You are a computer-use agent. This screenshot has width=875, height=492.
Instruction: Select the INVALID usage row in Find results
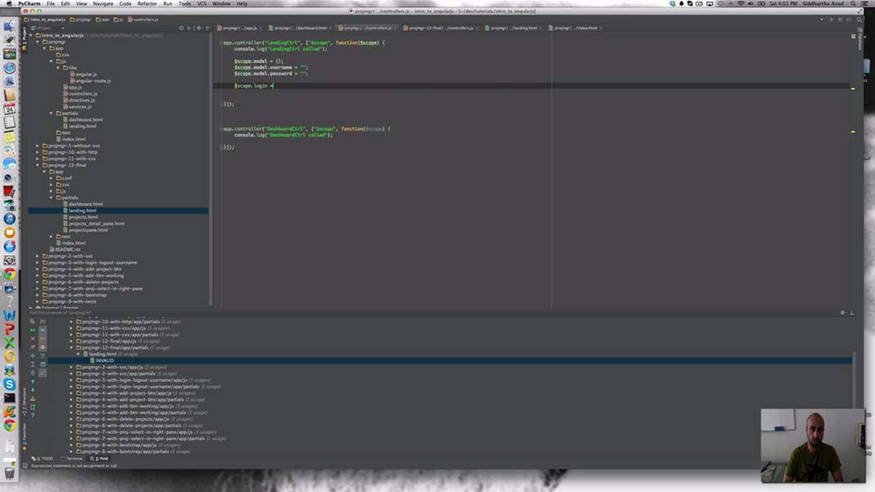tap(105, 360)
